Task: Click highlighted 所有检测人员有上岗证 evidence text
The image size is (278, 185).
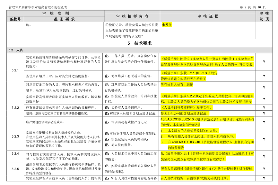Action: coord(177,85)
